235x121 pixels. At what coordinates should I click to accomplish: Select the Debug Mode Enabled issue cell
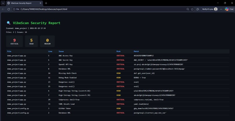coord(67,77)
